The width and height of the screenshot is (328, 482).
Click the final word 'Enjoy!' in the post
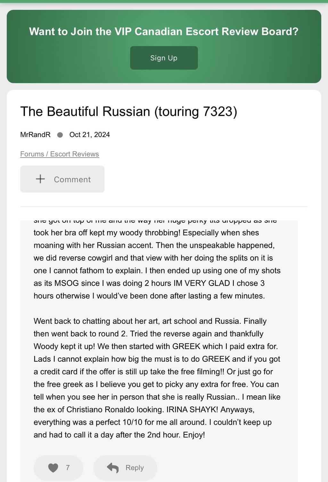(194, 435)
